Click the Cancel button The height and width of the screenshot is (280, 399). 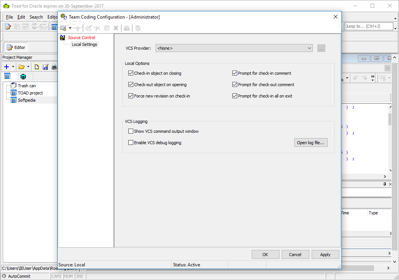(295, 255)
